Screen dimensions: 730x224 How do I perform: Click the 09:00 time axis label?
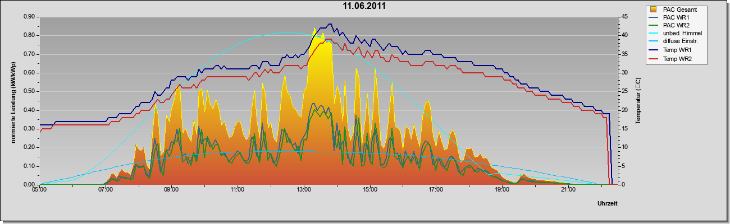(x=171, y=190)
